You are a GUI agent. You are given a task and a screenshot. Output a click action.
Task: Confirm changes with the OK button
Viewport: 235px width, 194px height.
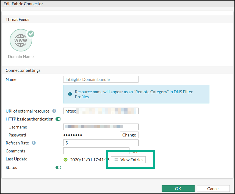pyautogui.click(x=178, y=188)
